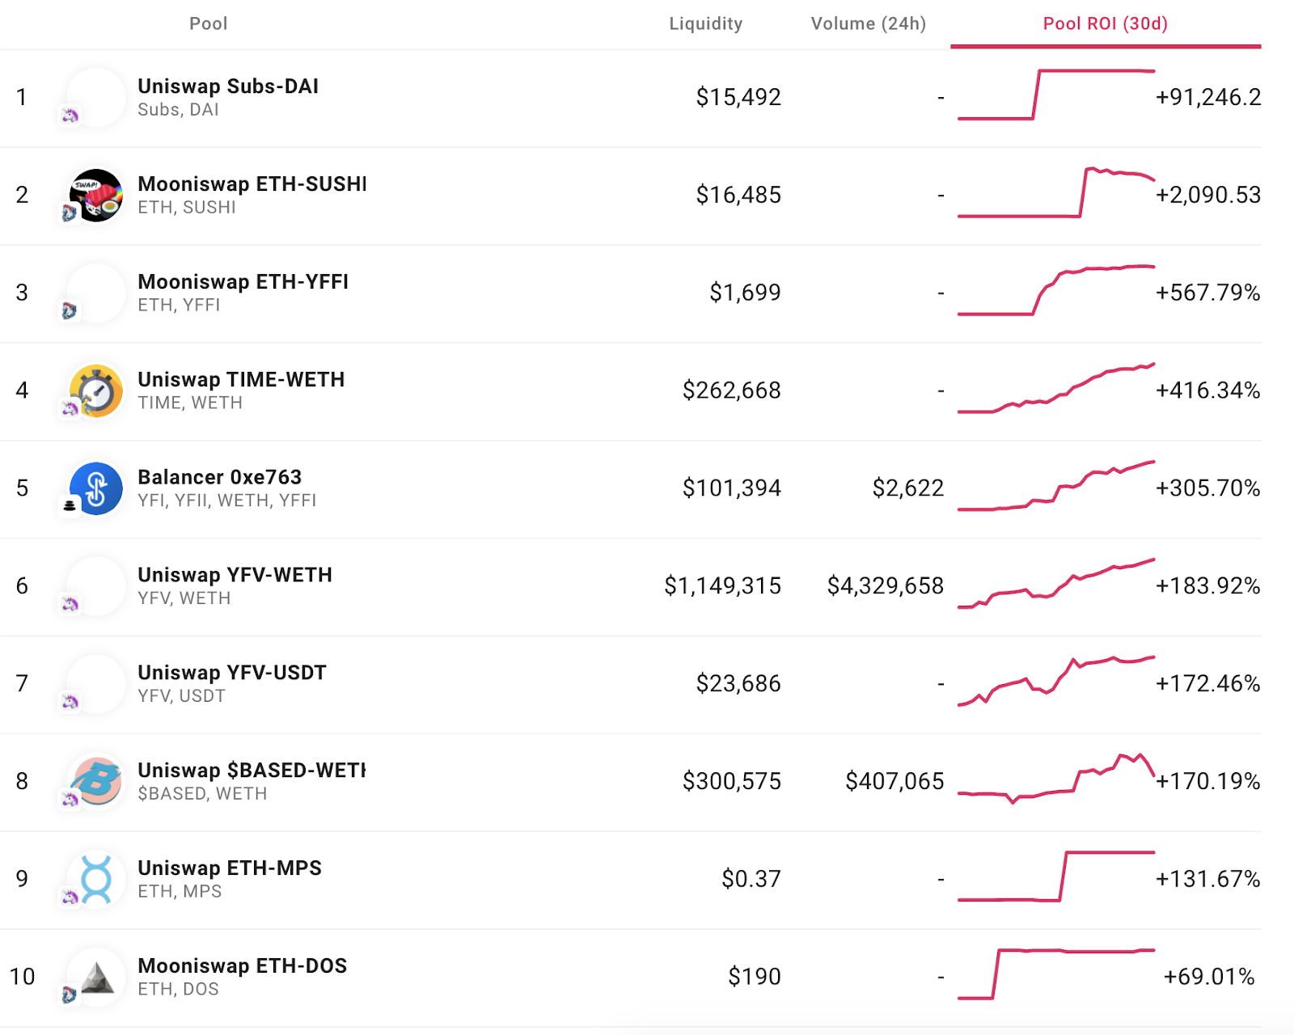Image resolution: width=1294 pixels, height=1035 pixels.
Task: Open the Mooniswap ETH-DOS pool link
Action: pos(242,966)
